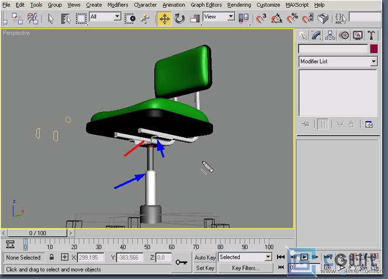Image resolution: width=388 pixels, height=279 pixels.
Task: Click frame 50 on the track bar
Action: 147,247
